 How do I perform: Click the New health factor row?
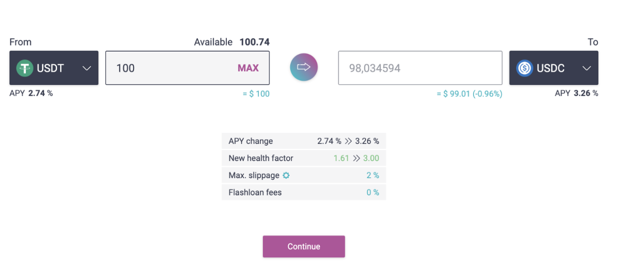coord(303,158)
